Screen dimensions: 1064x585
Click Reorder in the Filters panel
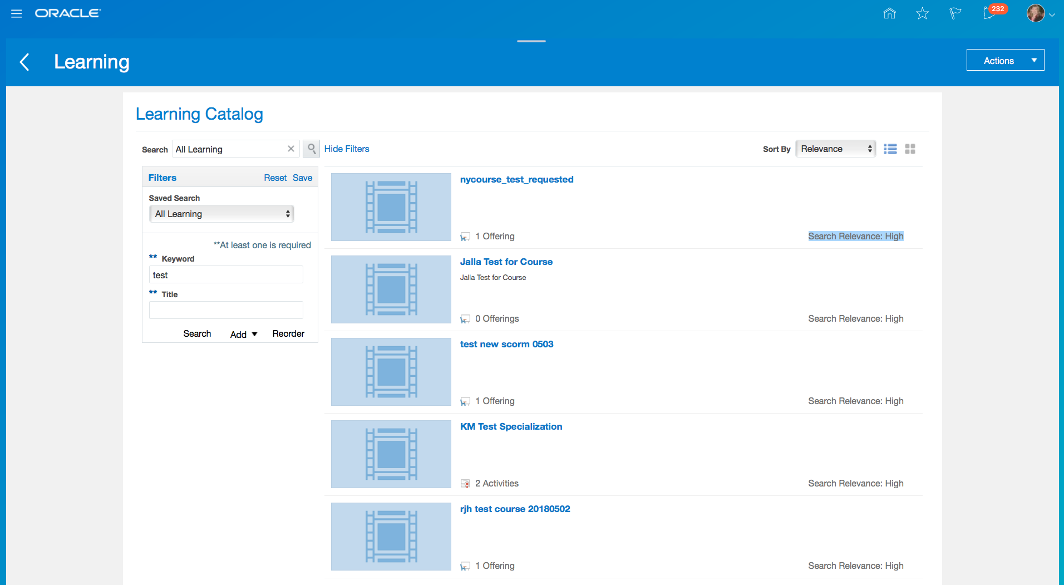(288, 333)
